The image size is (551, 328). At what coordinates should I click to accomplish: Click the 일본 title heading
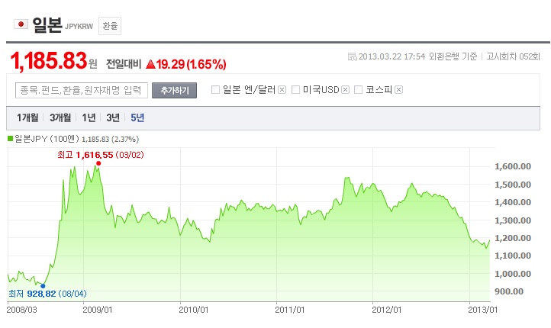point(47,25)
